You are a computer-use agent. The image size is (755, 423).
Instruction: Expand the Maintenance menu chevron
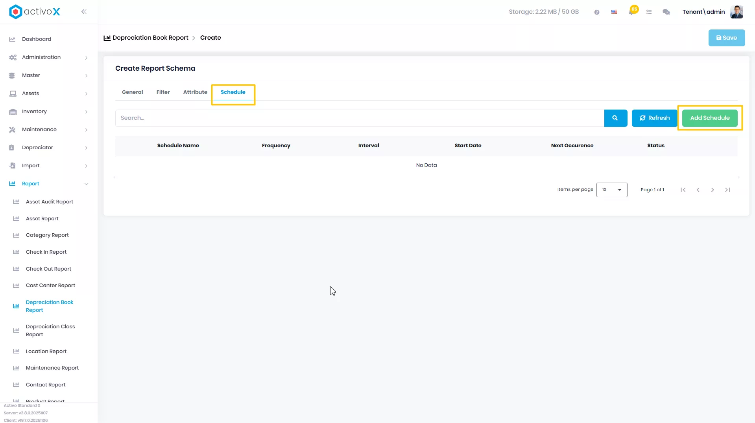(86, 130)
